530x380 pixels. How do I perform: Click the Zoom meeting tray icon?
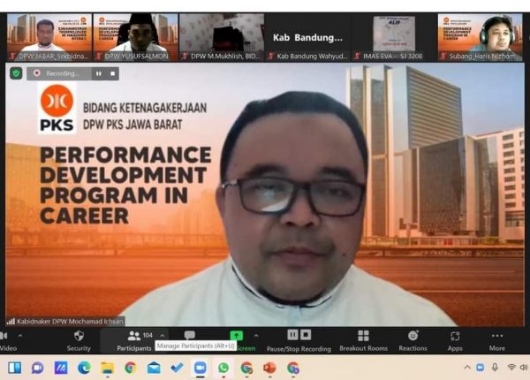480,367
